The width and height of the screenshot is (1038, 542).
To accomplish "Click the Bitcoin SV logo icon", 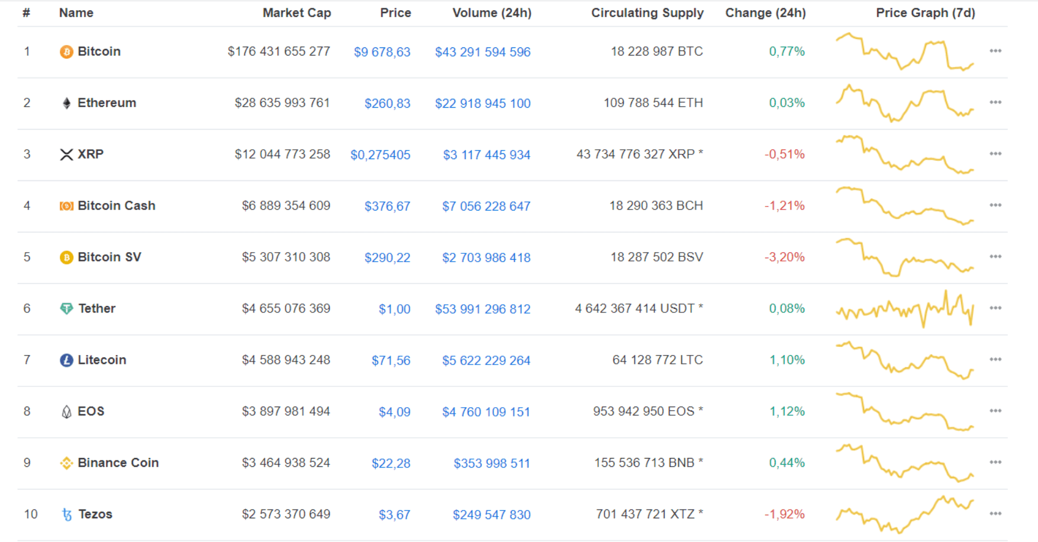I will point(66,257).
